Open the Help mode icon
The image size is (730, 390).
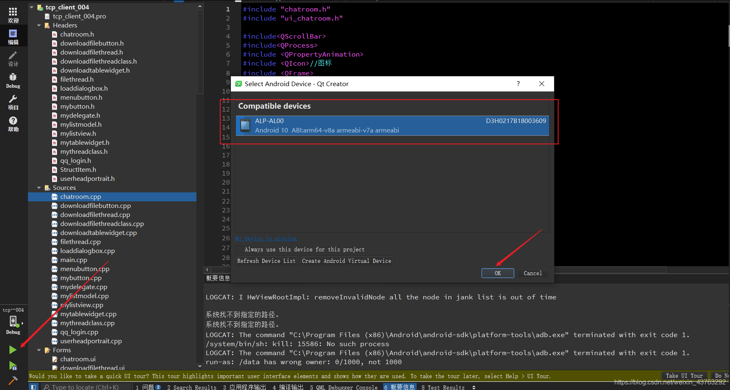[x=13, y=124]
